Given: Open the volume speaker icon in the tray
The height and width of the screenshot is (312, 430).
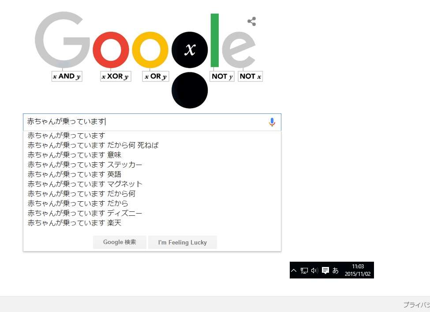Looking at the screenshot, I should (314, 271).
